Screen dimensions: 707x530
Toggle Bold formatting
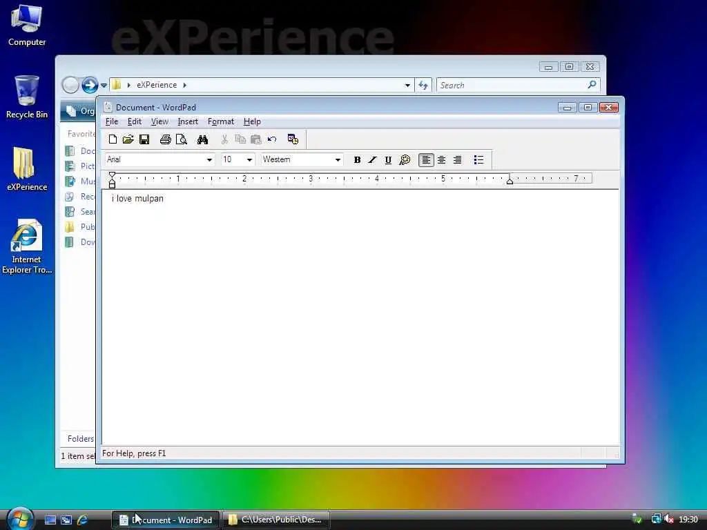coord(357,159)
